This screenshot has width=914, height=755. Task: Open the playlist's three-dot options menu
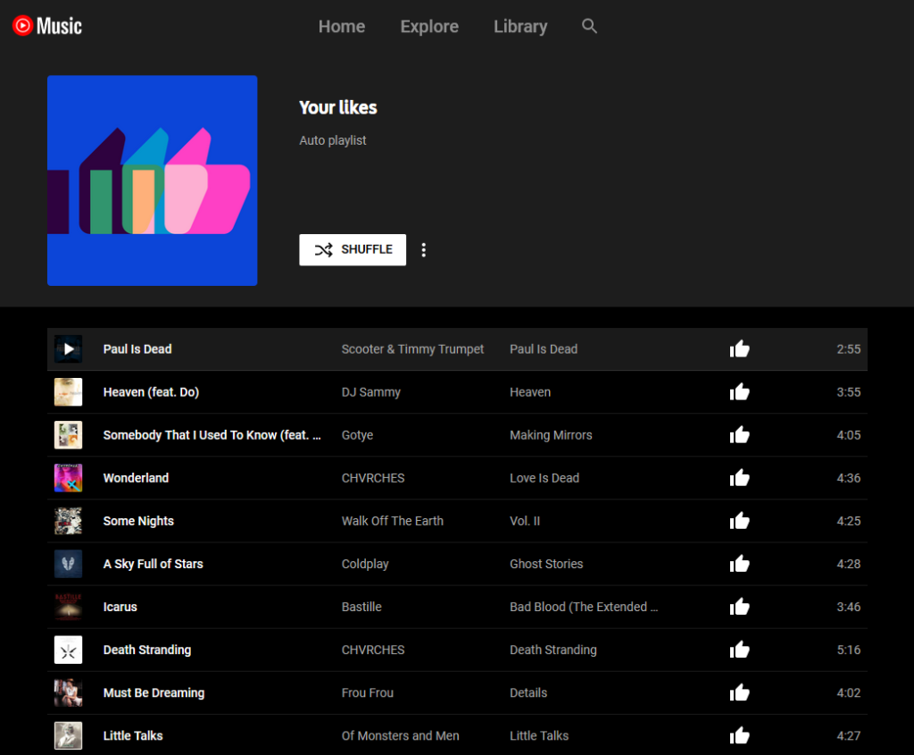click(x=423, y=250)
